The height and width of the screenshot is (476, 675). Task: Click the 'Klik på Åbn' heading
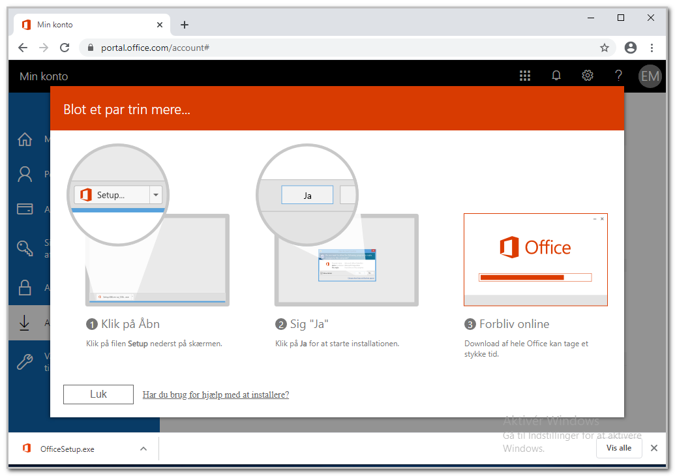coord(130,324)
